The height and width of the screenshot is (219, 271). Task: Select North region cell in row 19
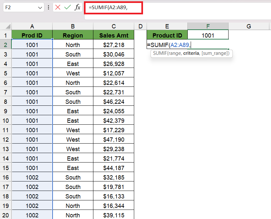coord(73,206)
